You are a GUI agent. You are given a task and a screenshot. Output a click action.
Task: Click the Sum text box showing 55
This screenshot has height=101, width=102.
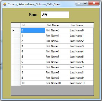55,15
